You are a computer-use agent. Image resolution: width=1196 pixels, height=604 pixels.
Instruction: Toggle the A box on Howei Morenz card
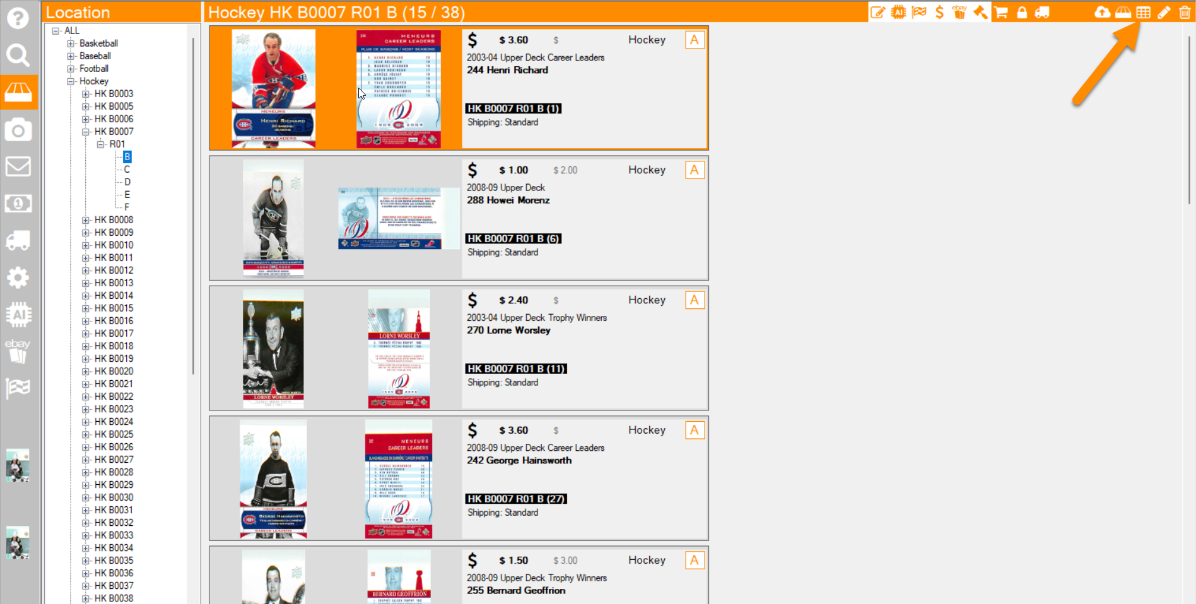coord(695,170)
